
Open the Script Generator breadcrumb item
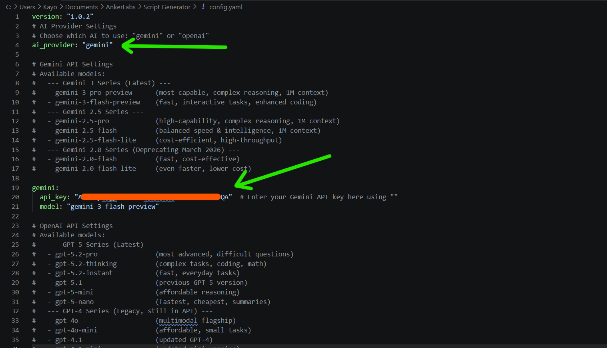click(x=167, y=7)
